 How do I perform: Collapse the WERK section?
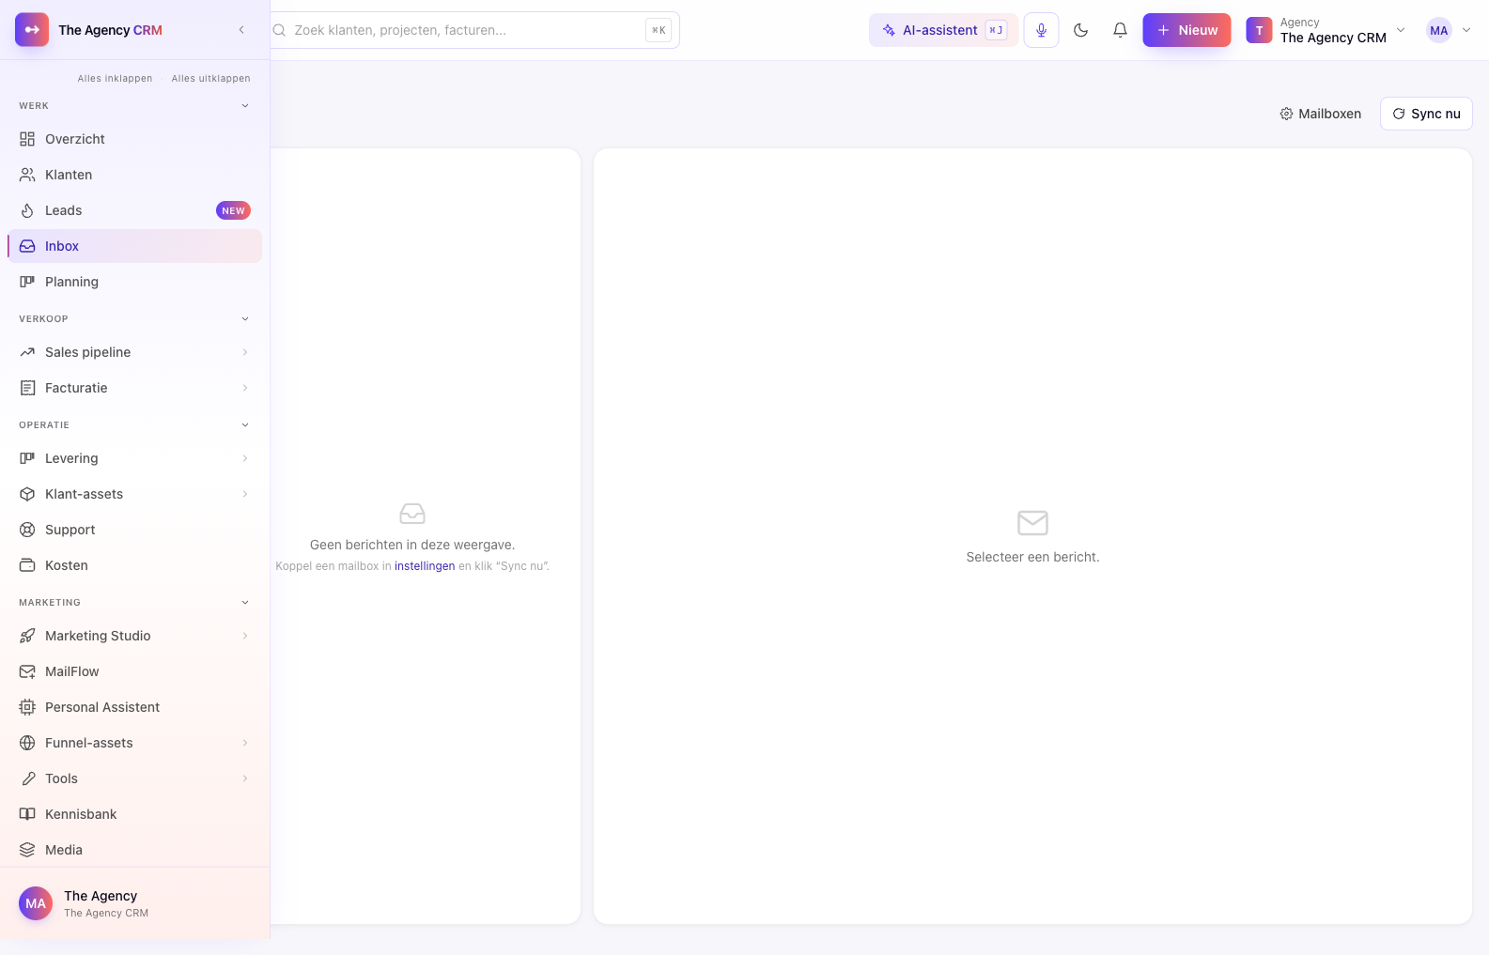point(245,106)
